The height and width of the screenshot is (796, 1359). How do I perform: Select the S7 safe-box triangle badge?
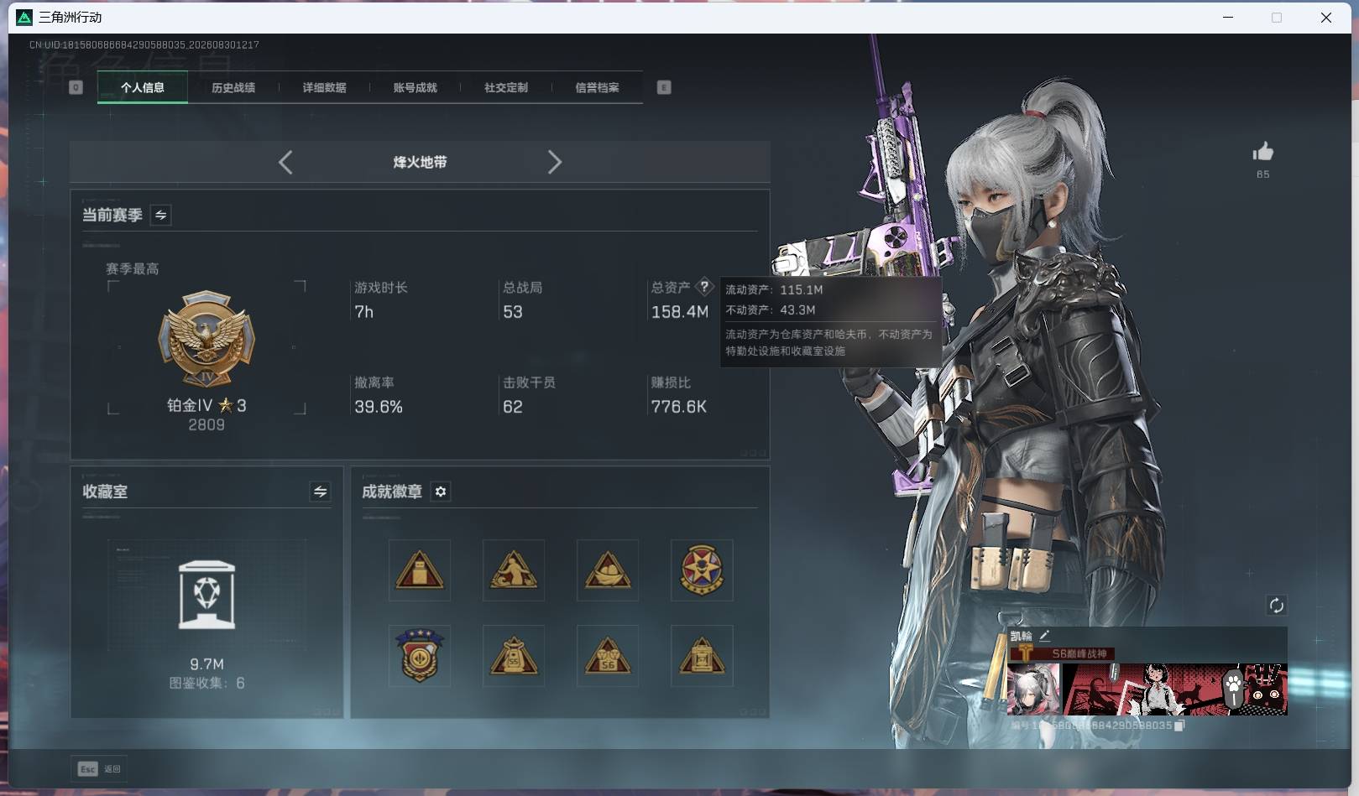702,656
